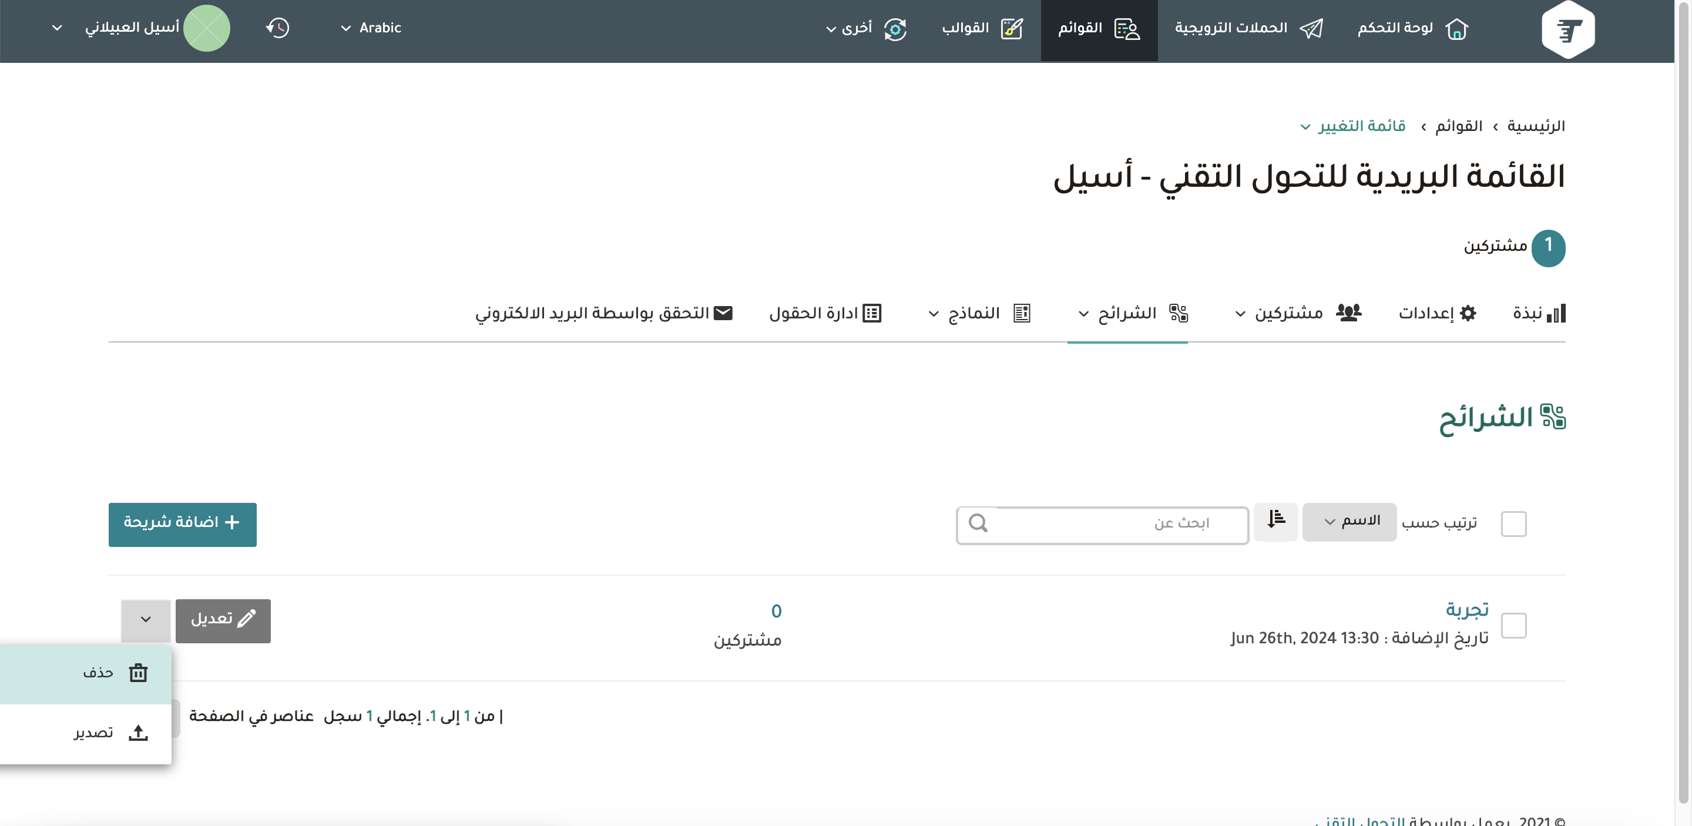Viewport: 1692px width, 826px height.
Task: Click the search magnifier icon
Action: coord(978,523)
